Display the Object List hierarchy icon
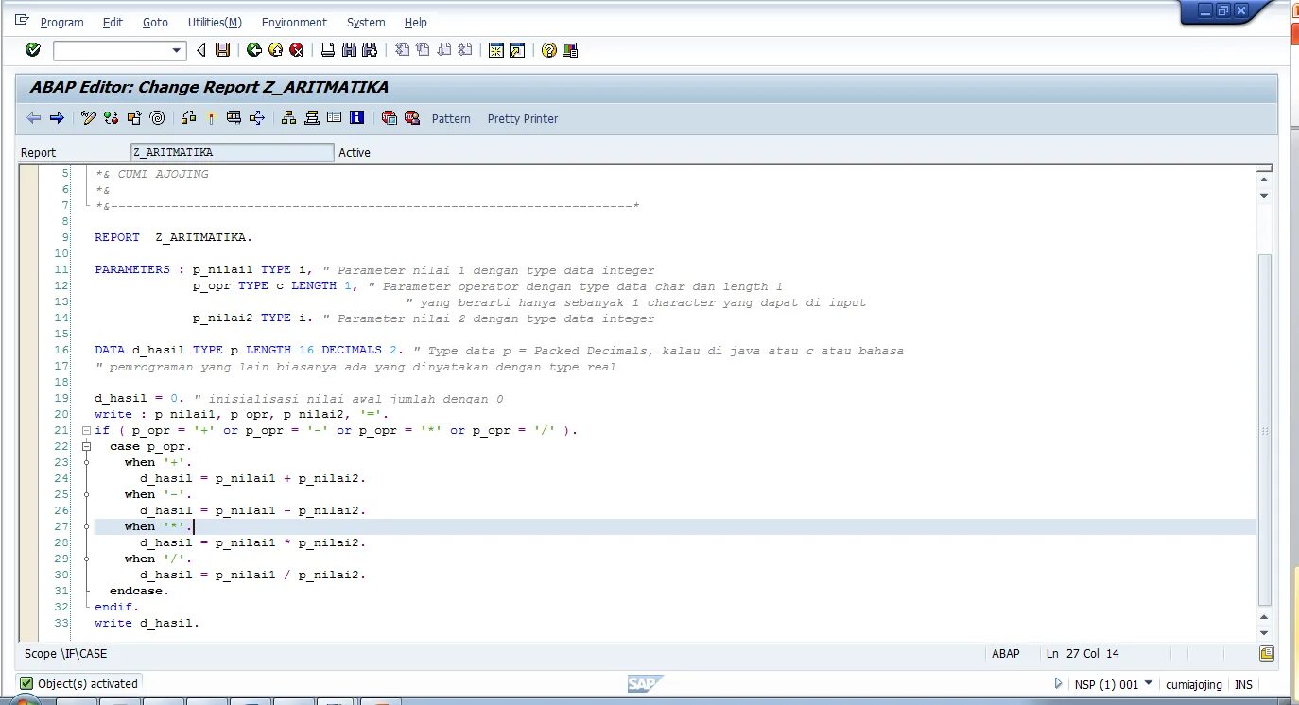The width and height of the screenshot is (1299, 705). (x=288, y=118)
